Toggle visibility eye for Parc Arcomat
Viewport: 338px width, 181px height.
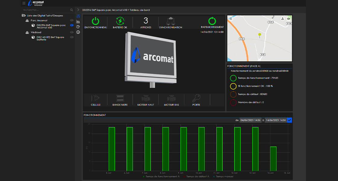coord(72,20)
